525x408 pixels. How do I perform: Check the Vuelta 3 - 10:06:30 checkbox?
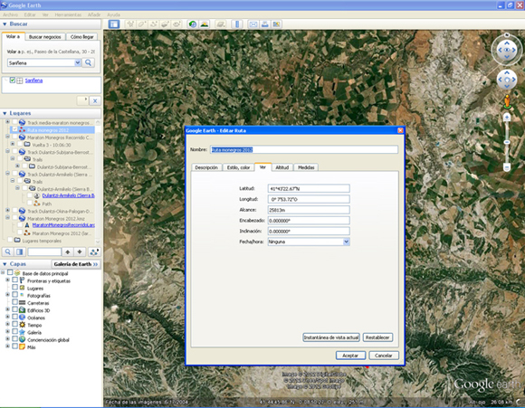click(20, 144)
